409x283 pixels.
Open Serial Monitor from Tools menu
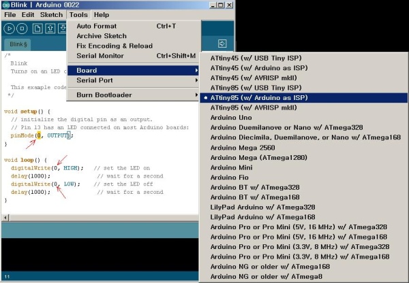[x=134, y=56]
